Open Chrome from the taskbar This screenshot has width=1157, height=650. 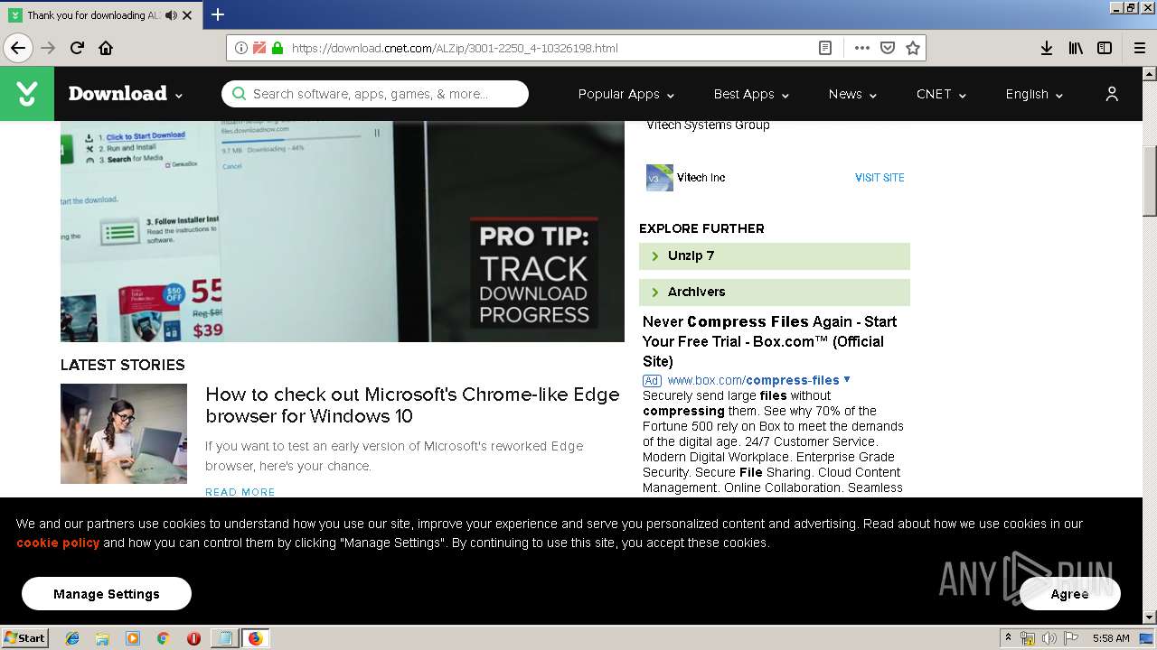pyautogui.click(x=163, y=638)
